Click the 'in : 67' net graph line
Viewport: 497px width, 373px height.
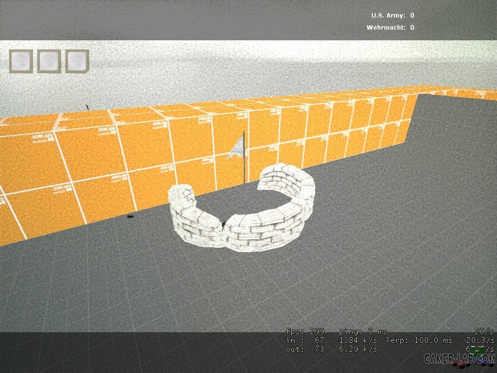pos(305,340)
